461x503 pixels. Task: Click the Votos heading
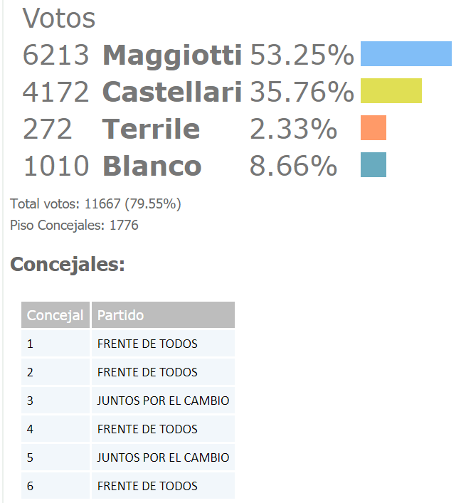coord(59,18)
